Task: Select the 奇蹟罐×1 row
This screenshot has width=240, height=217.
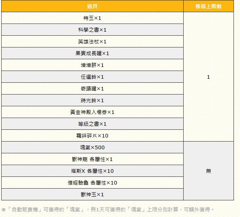Action: coord(92,88)
